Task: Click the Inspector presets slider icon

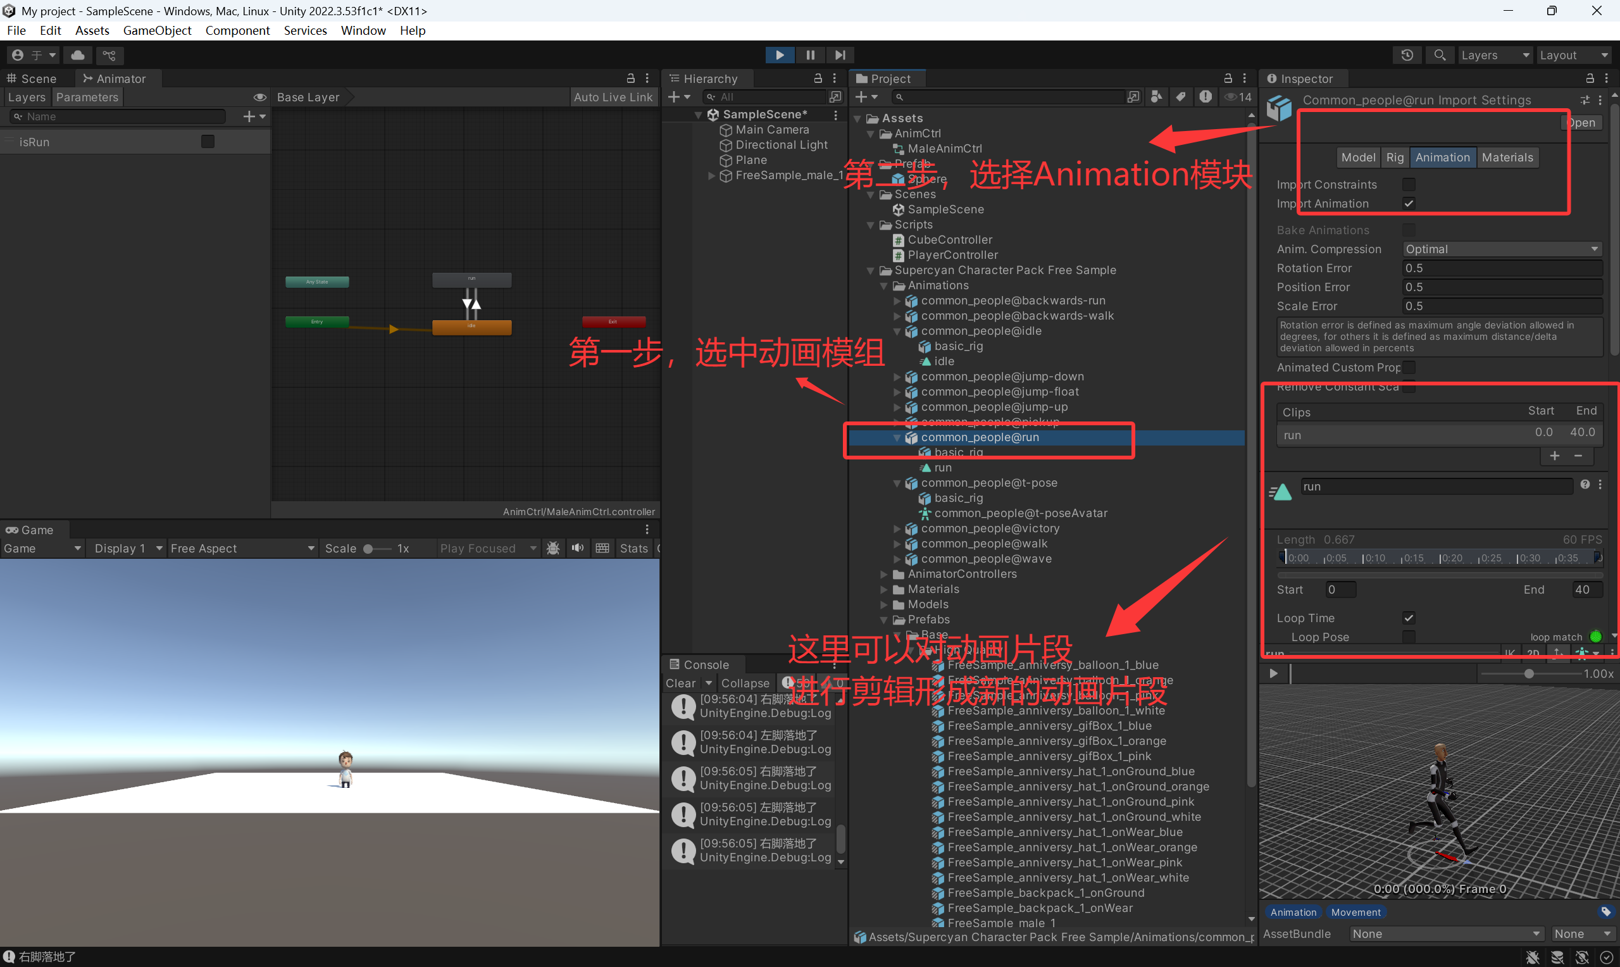Action: pos(1585,100)
